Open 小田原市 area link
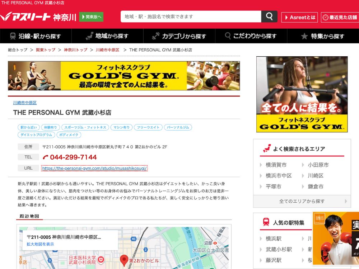 coord(318,165)
